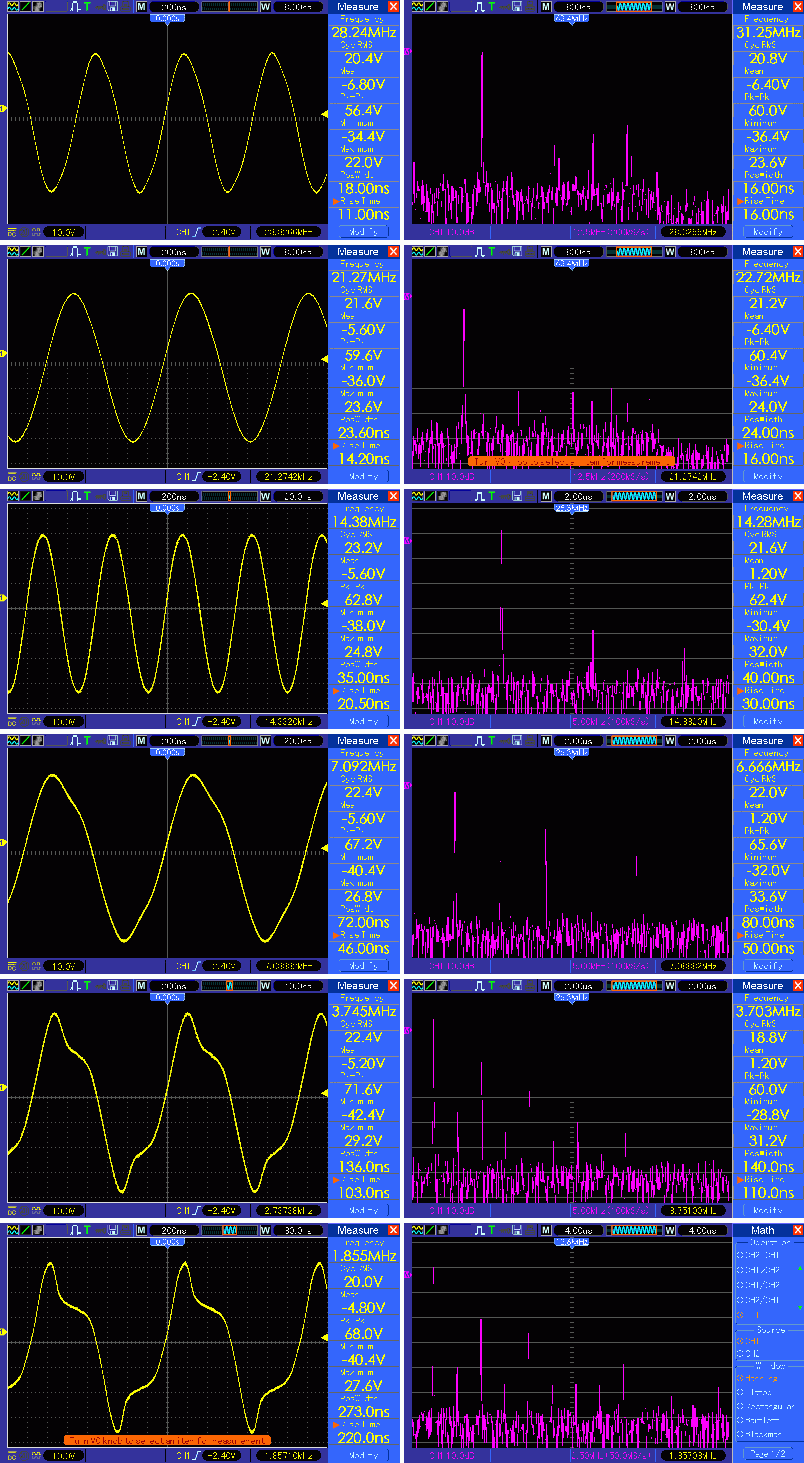Click the orange Rise Time arrow on the 22.72MHz screen

pos(741,446)
